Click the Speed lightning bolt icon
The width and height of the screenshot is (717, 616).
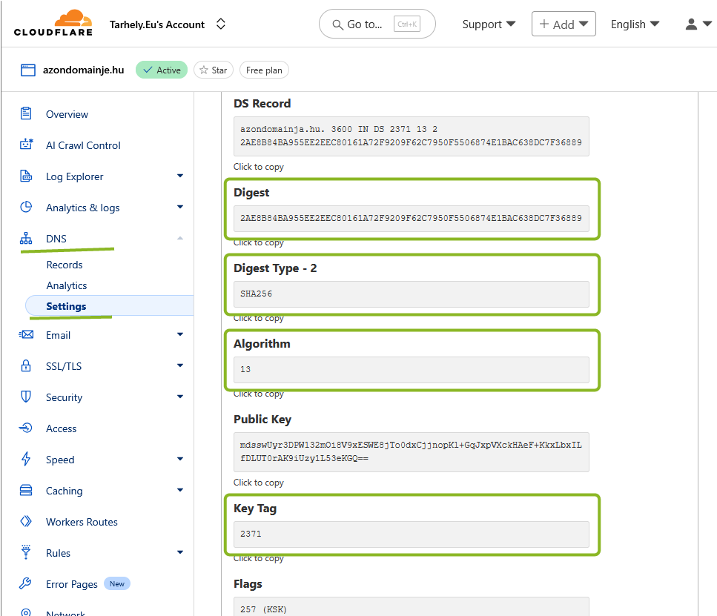click(27, 460)
